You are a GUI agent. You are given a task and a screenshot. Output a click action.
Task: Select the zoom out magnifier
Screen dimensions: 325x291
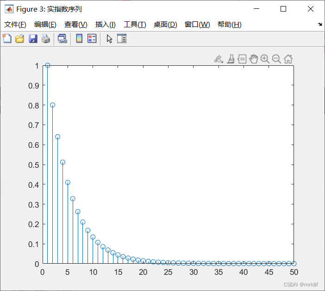pos(276,59)
